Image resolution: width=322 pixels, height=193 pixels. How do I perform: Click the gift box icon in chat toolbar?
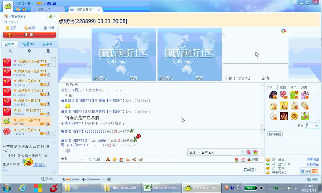click(x=121, y=159)
